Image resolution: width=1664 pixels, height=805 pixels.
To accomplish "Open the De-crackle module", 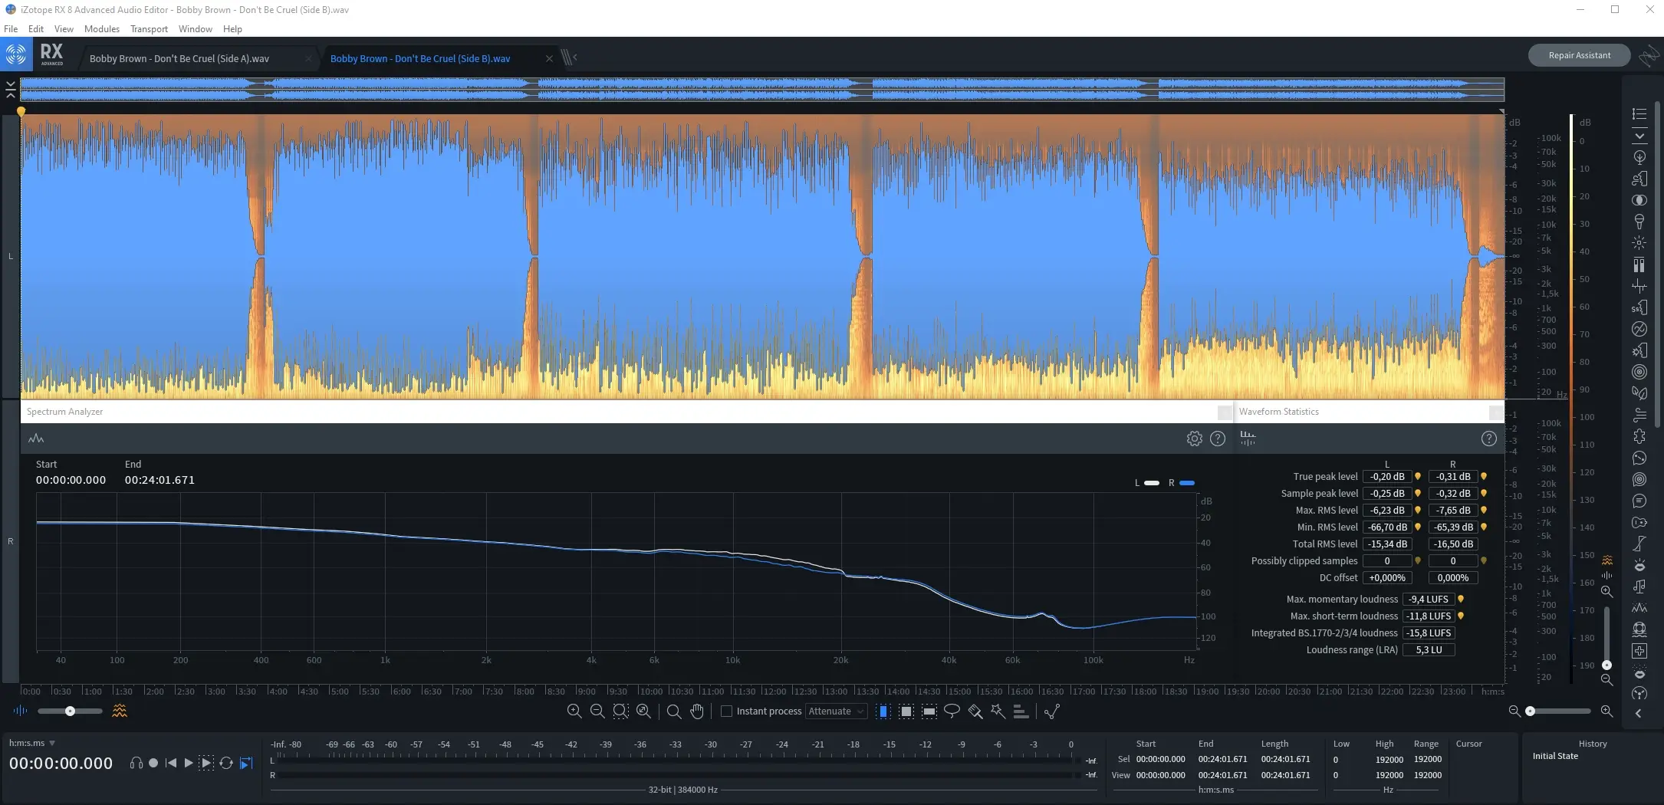I will coord(1639,286).
